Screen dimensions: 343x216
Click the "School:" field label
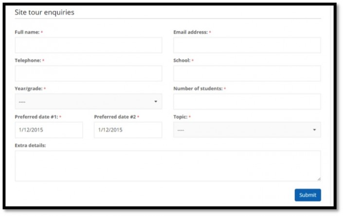coord(181,60)
